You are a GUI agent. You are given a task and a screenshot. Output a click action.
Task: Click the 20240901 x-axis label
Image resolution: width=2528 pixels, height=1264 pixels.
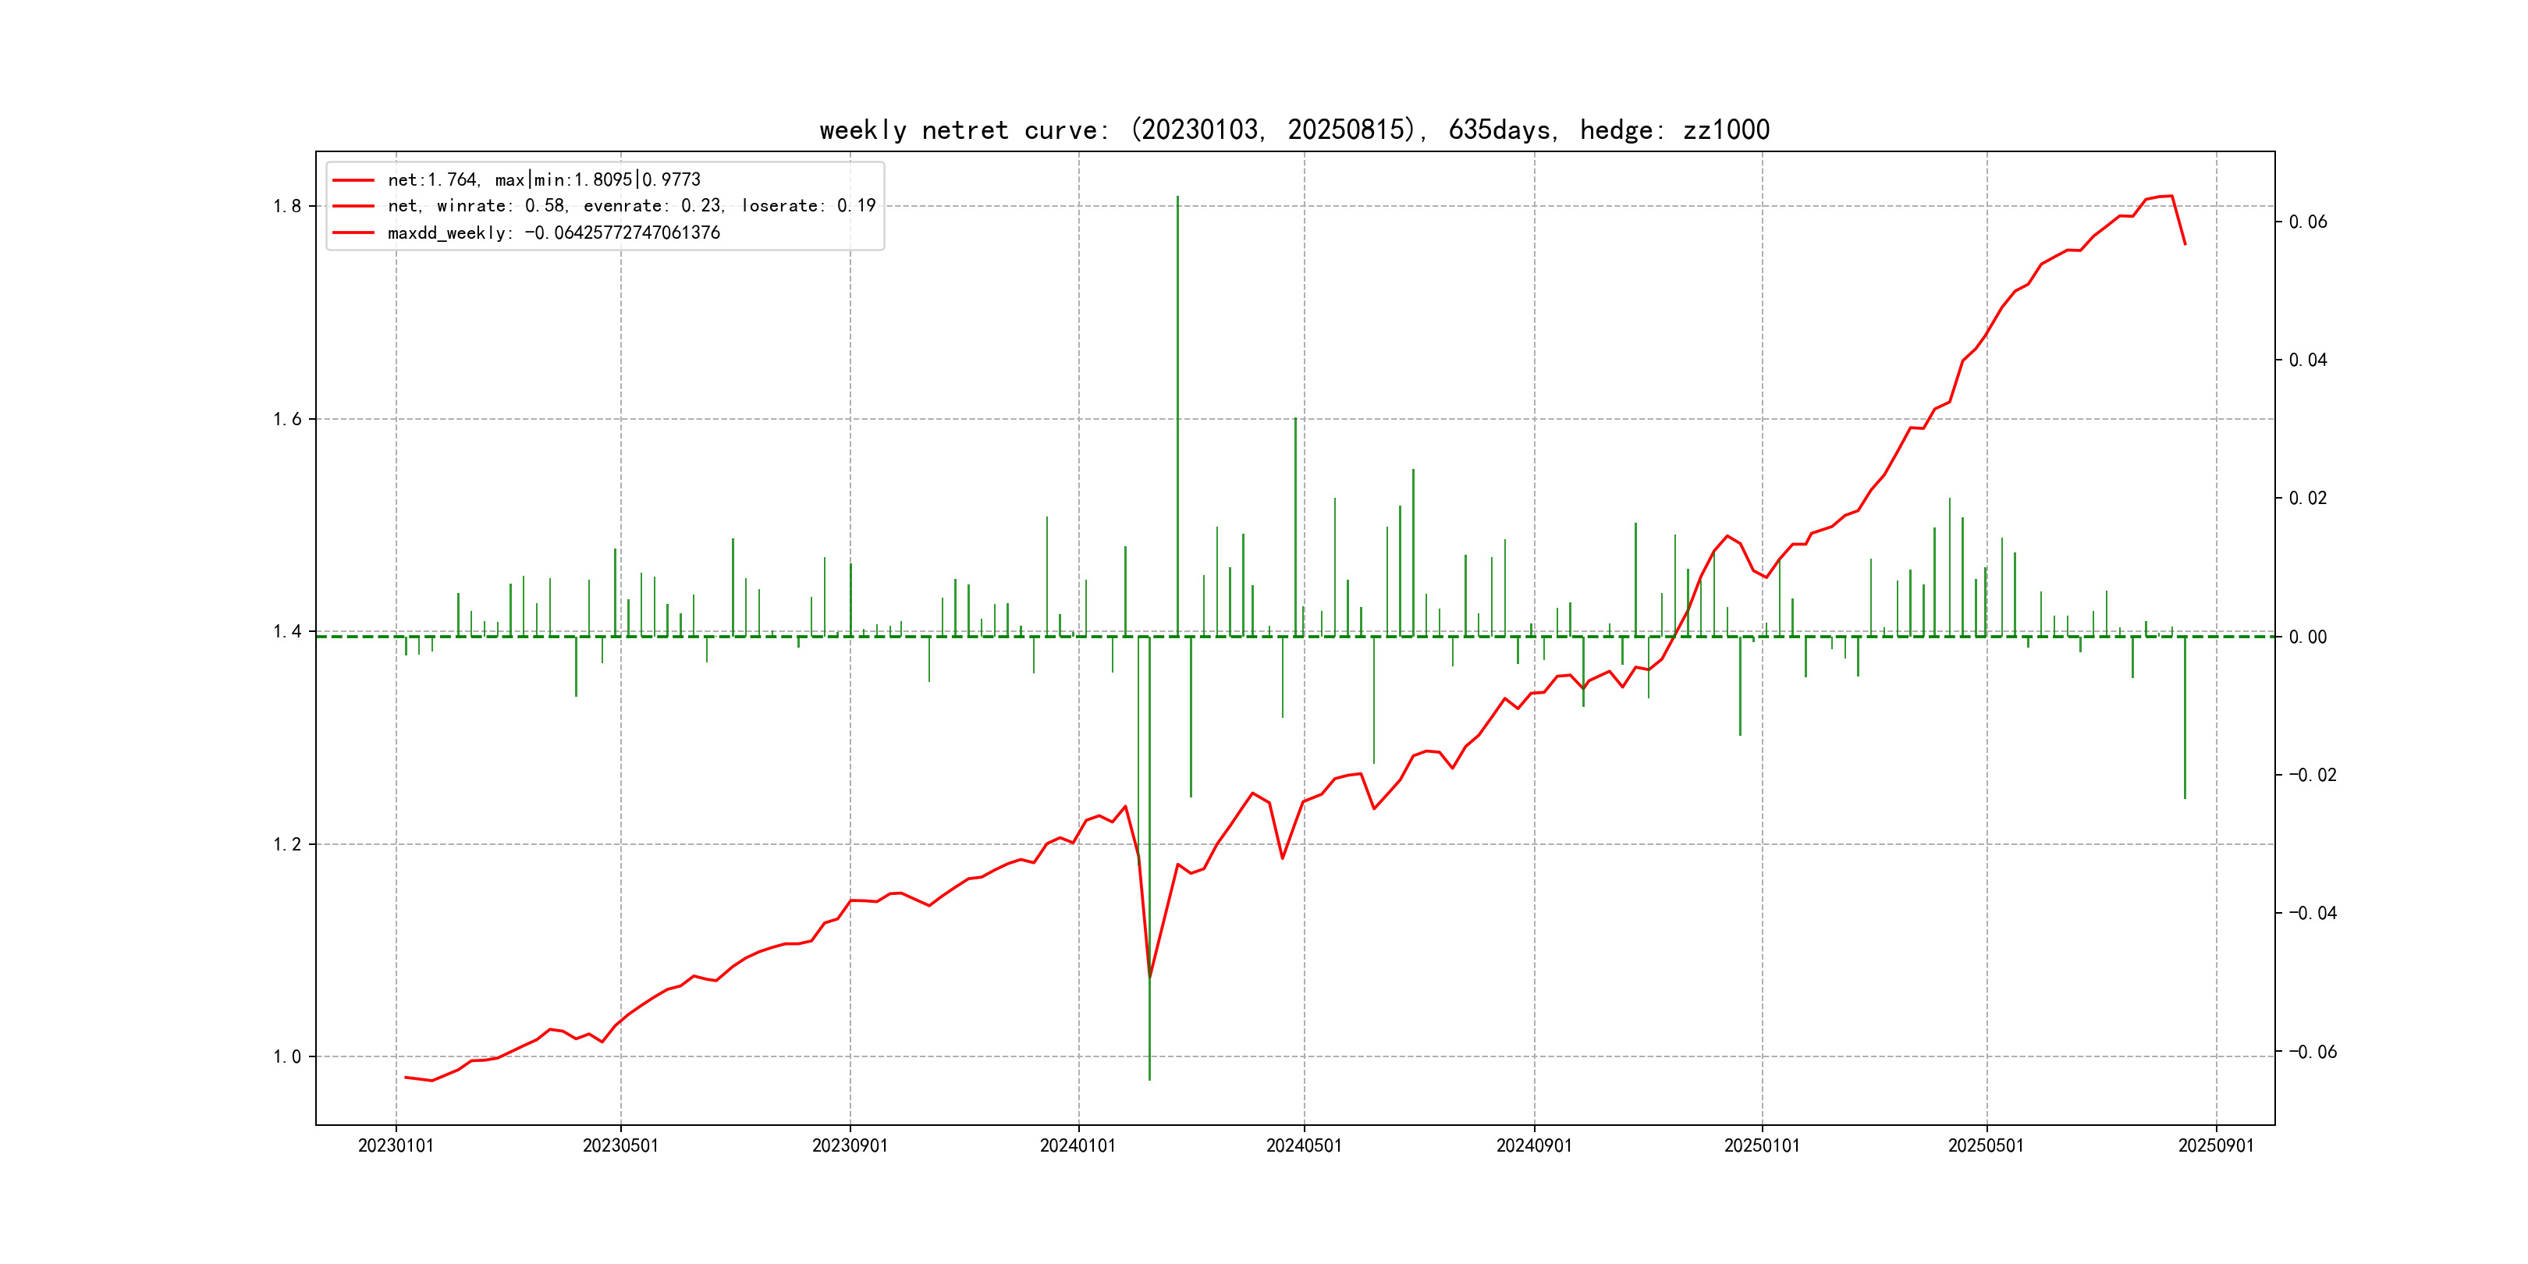(x=1534, y=1146)
